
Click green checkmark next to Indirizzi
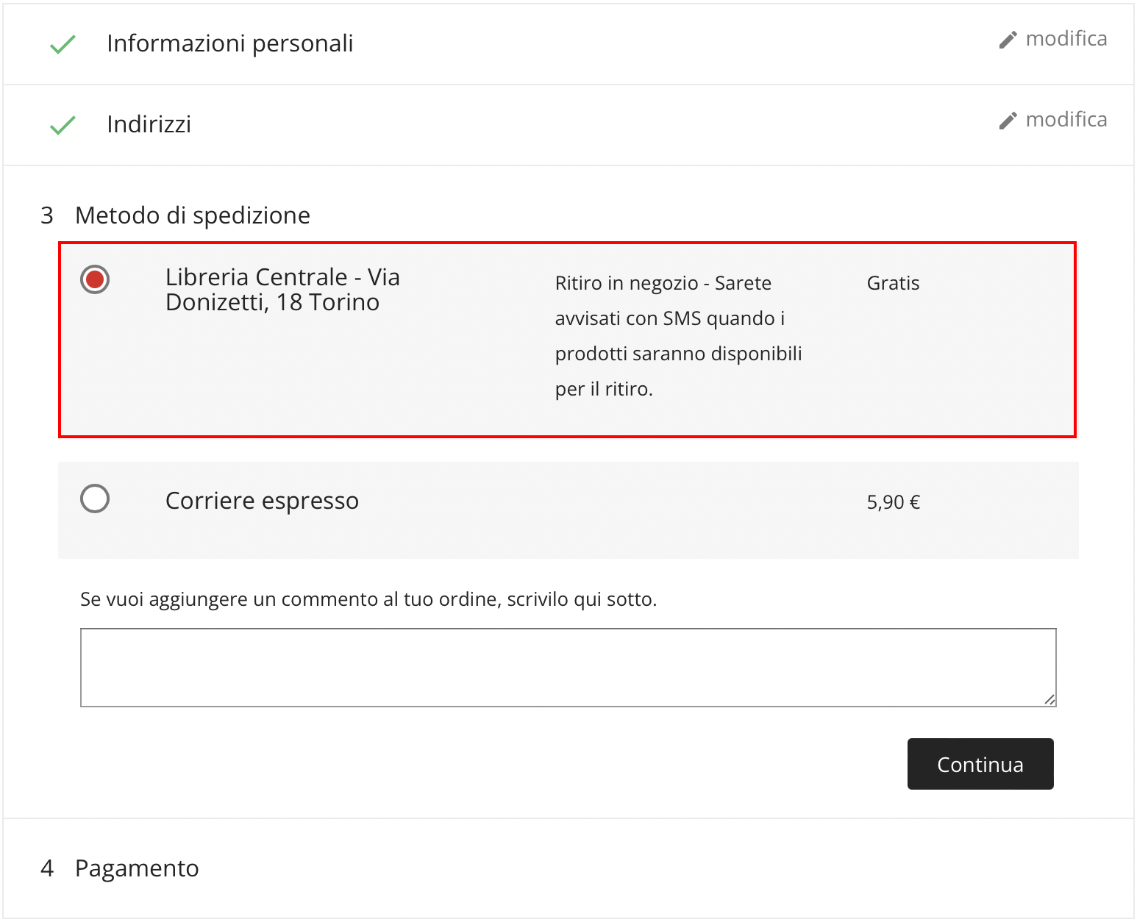(x=63, y=126)
